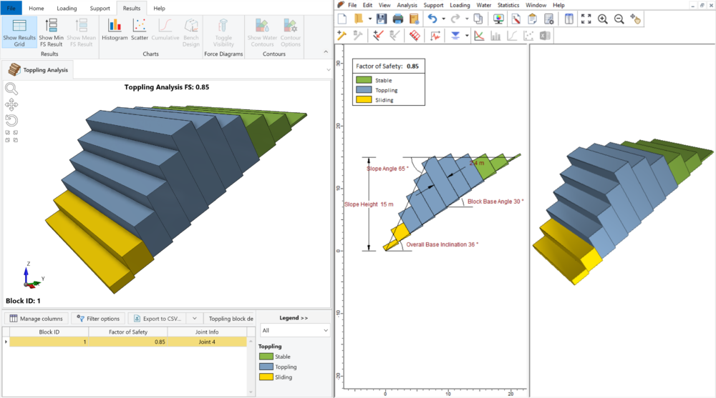Screen dimensions: 716x398
Task: Collapse the Legend >> panel header
Action: point(294,317)
